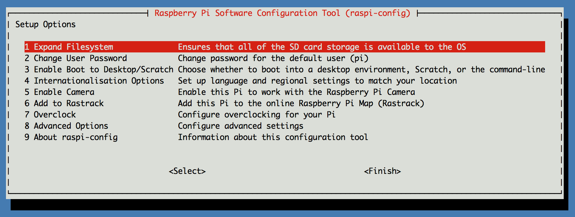Open Advanced Options menu entry
Viewport: 575px width, 217px height.
click(x=285, y=126)
